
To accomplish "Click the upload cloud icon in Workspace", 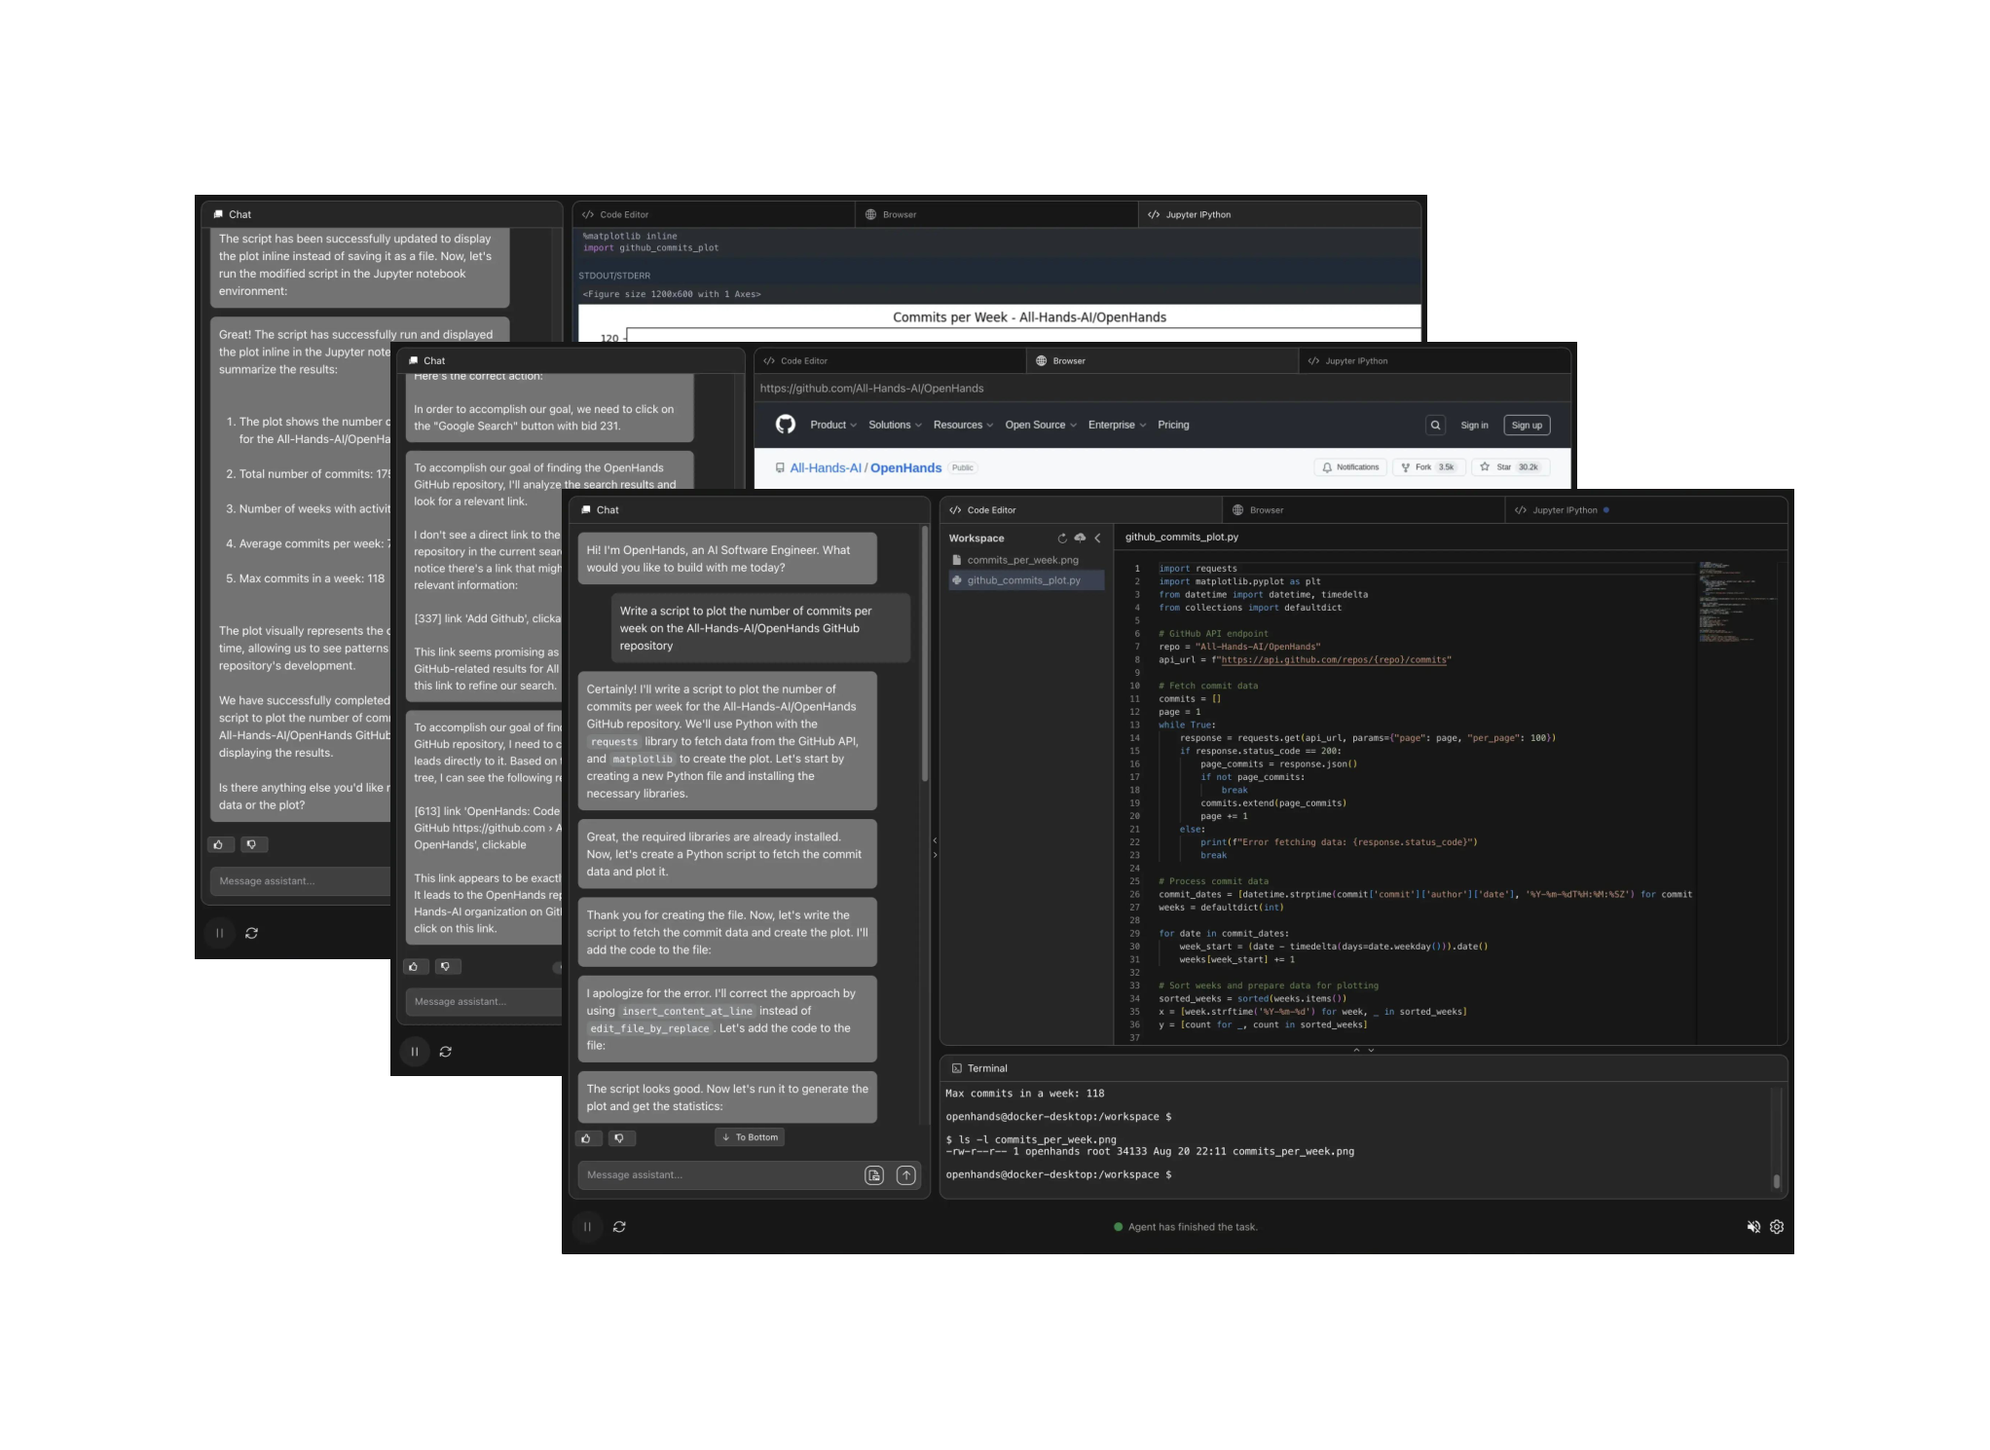I will tap(1080, 538).
